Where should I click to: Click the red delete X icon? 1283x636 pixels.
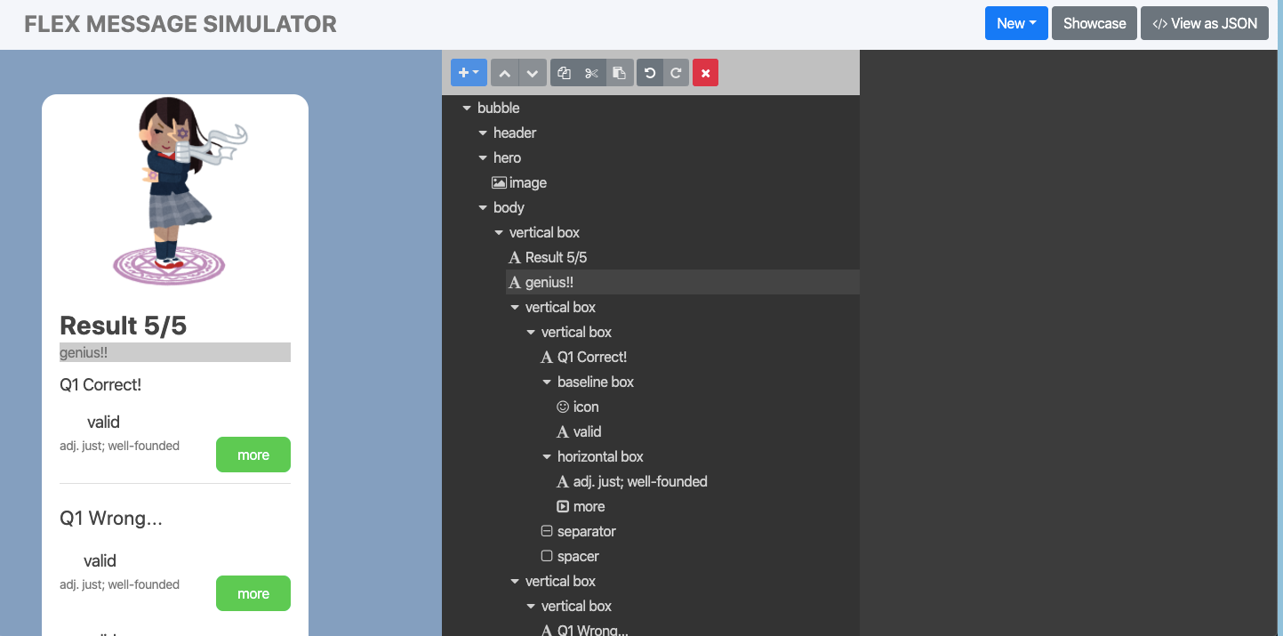click(x=705, y=73)
